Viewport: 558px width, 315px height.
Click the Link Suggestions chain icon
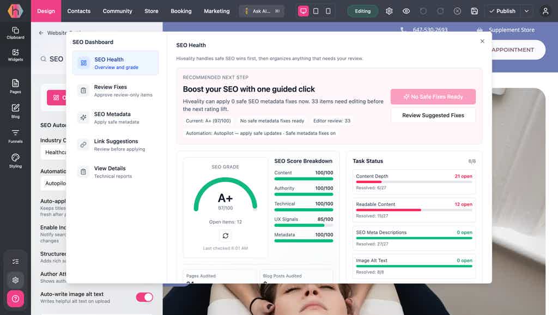(83, 144)
